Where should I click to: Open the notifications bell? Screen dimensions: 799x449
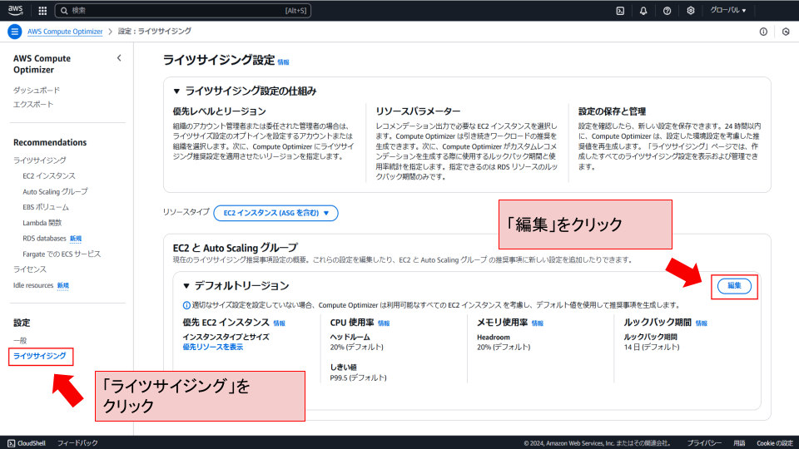pyautogui.click(x=643, y=11)
